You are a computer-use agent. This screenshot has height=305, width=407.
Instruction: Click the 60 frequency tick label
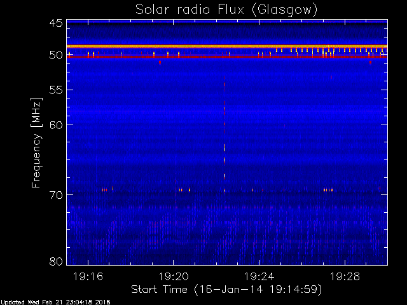(56, 125)
